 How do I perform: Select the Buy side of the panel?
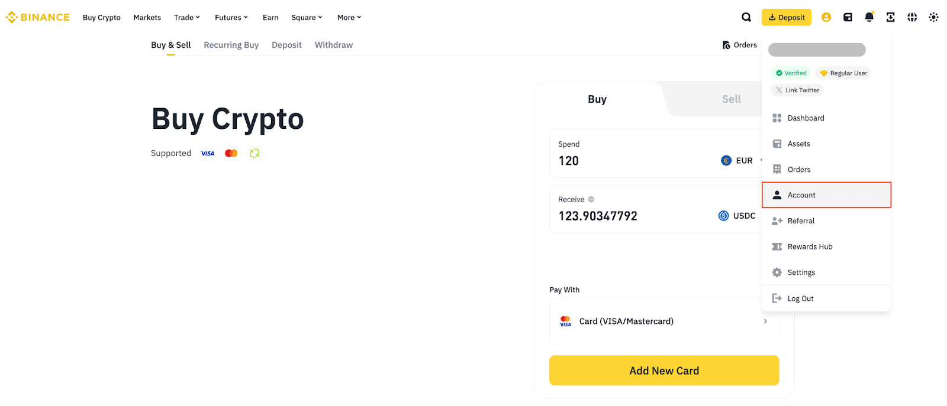click(597, 99)
